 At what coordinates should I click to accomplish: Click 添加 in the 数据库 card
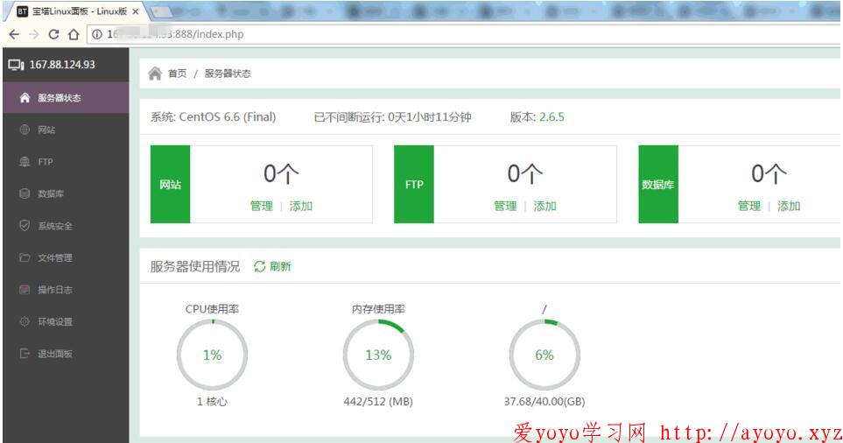pos(789,206)
